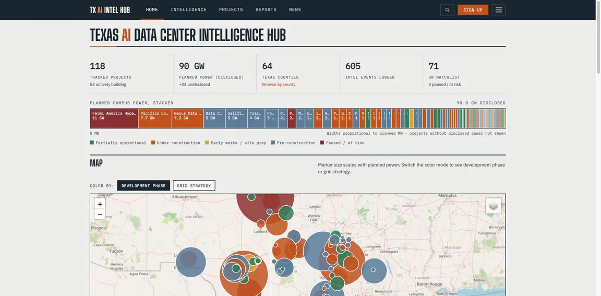Viewport: 601px width, 296px height.
Task: Select Nexus Data 7.2 GW bar segment
Action: 188,119
